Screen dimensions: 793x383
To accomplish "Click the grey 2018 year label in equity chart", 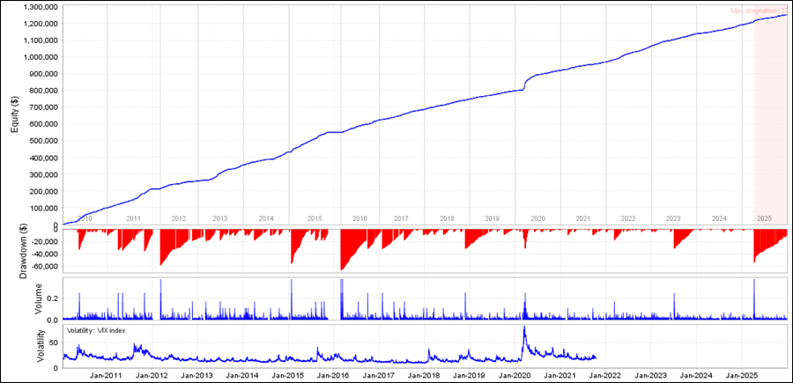I will [447, 218].
